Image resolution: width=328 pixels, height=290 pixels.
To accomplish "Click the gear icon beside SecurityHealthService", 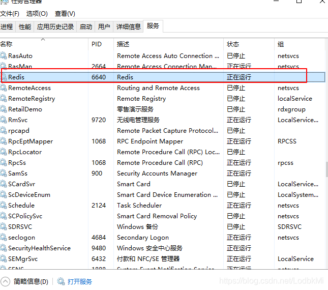I will tap(4, 248).
